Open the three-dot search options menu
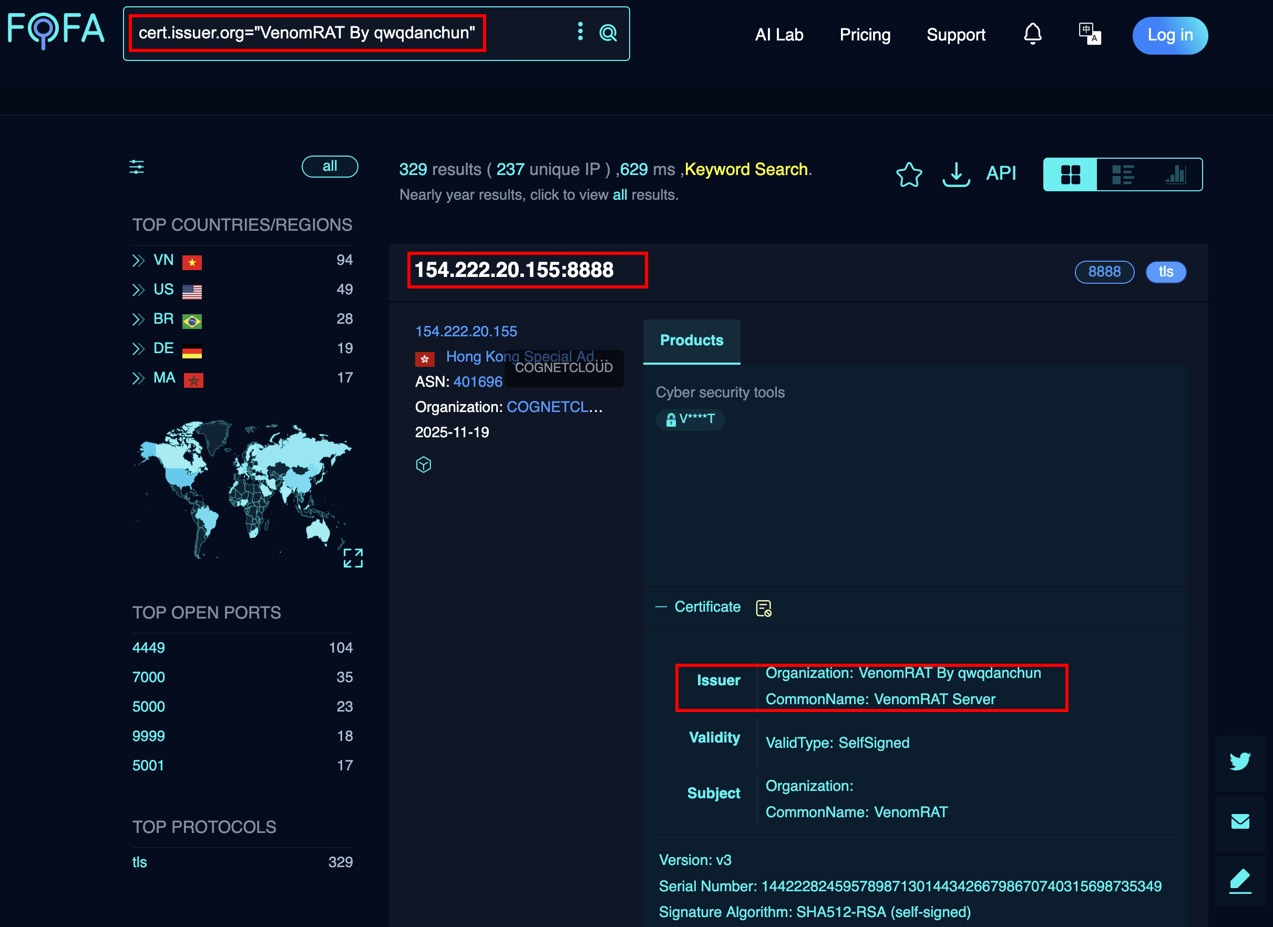1273x927 pixels. click(x=580, y=32)
